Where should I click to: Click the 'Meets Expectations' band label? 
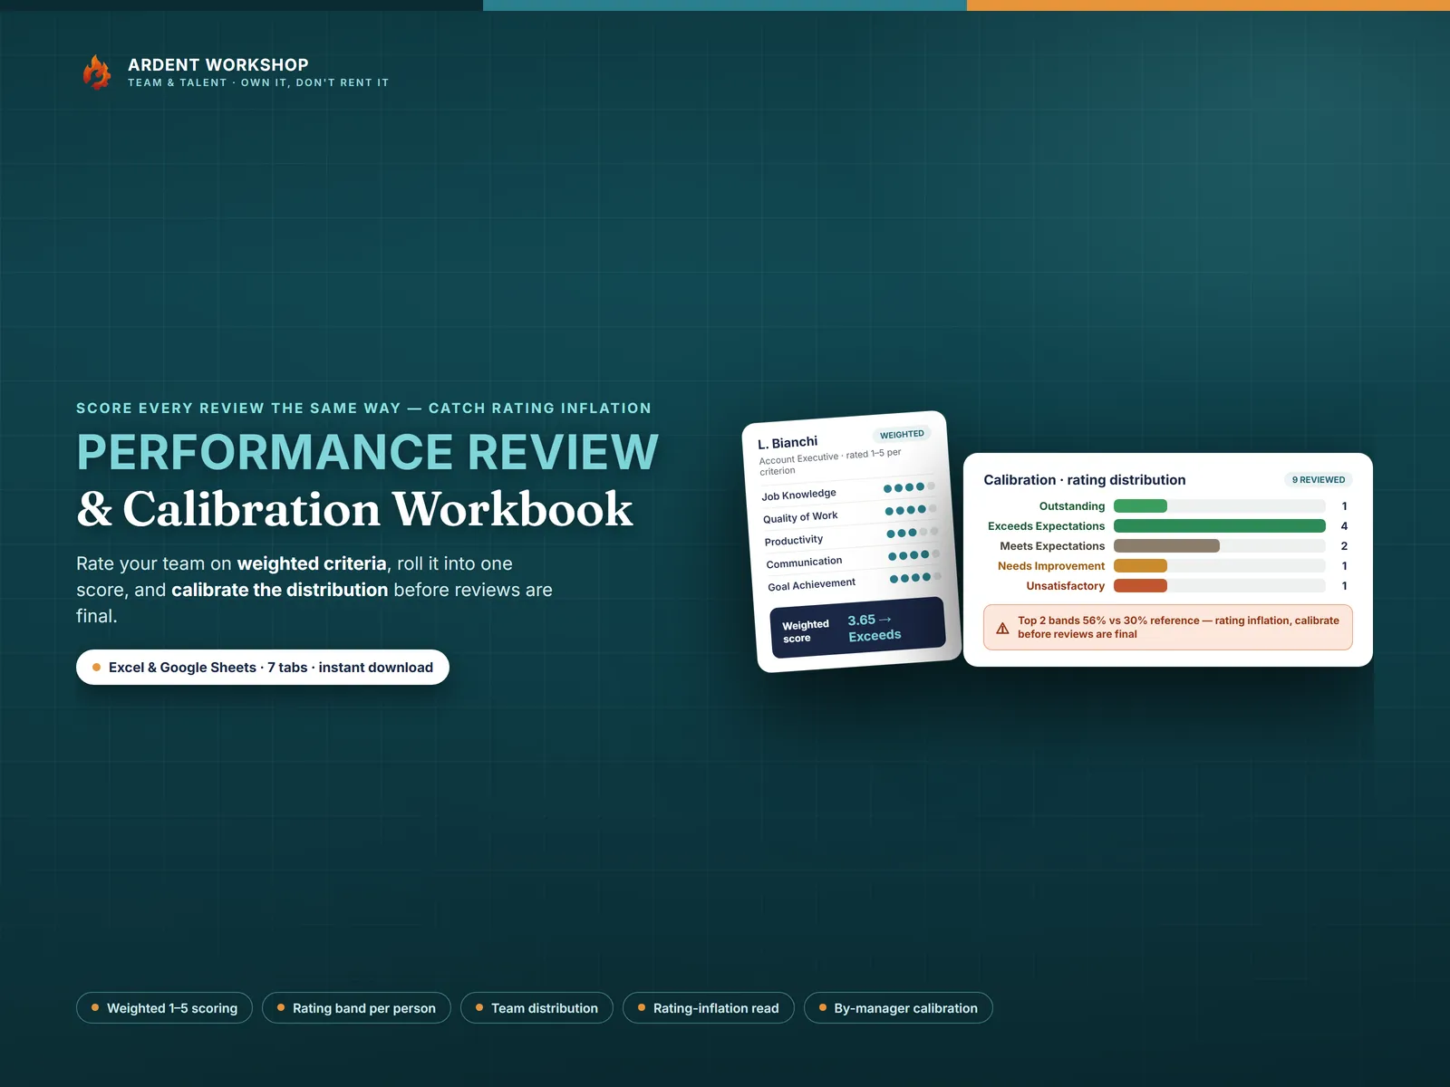(x=1052, y=546)
